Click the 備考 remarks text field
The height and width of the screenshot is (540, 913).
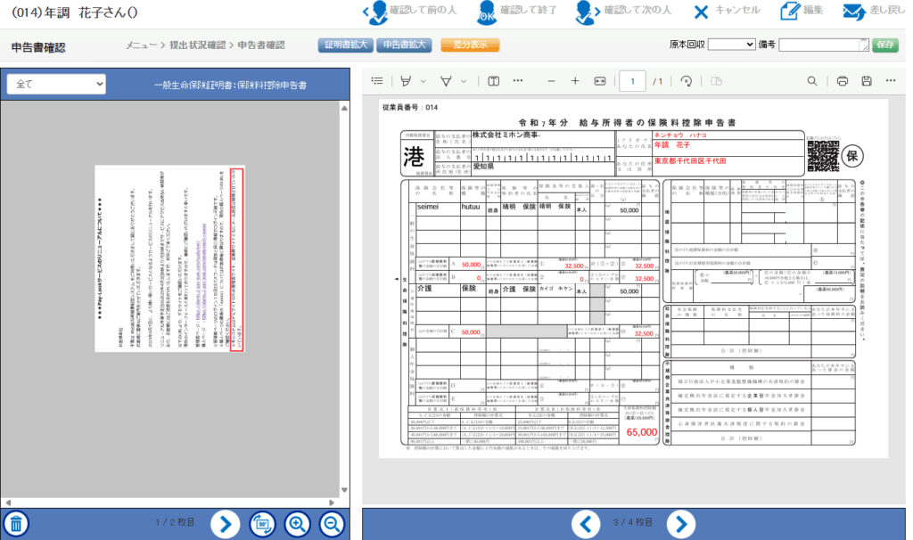pyautogui.click(x=823, y=45)
